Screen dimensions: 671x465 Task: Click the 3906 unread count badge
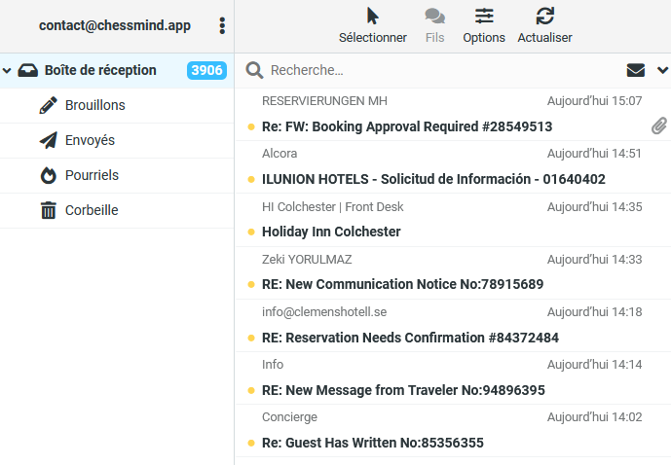click(206, 70)
